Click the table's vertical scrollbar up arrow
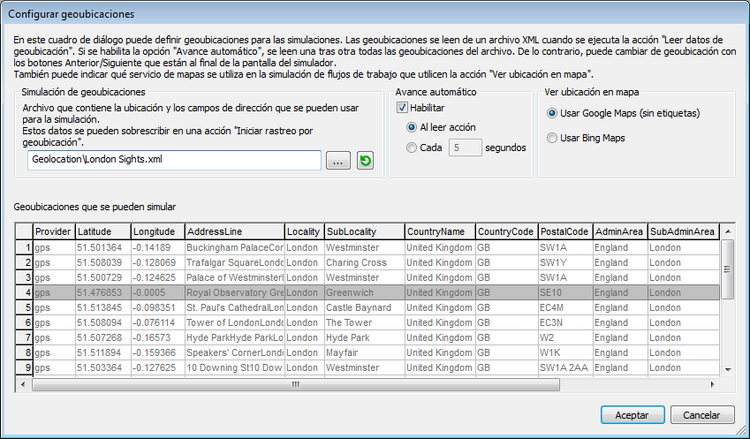Screen dimensions: 750x439 tap(728, 231)
